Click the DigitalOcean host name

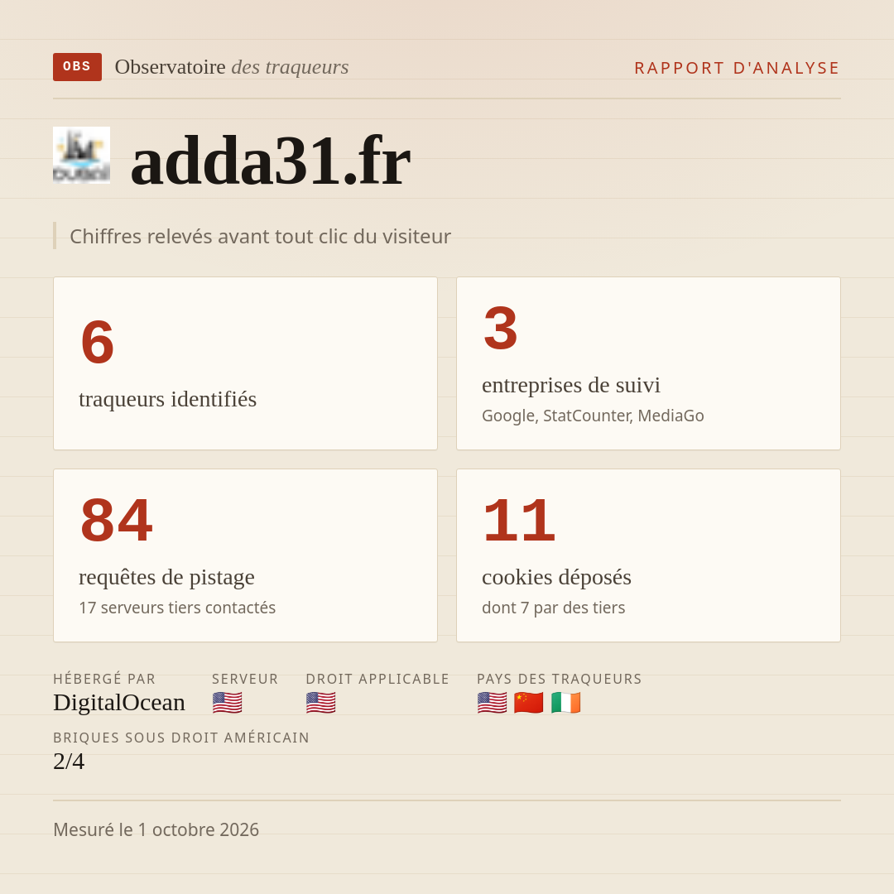pos(119,703)
